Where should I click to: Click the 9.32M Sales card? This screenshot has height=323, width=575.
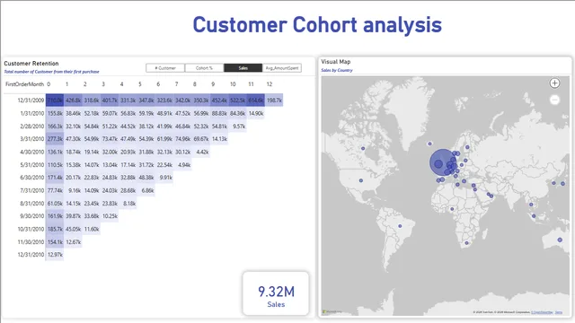click(x=276, y=293)
